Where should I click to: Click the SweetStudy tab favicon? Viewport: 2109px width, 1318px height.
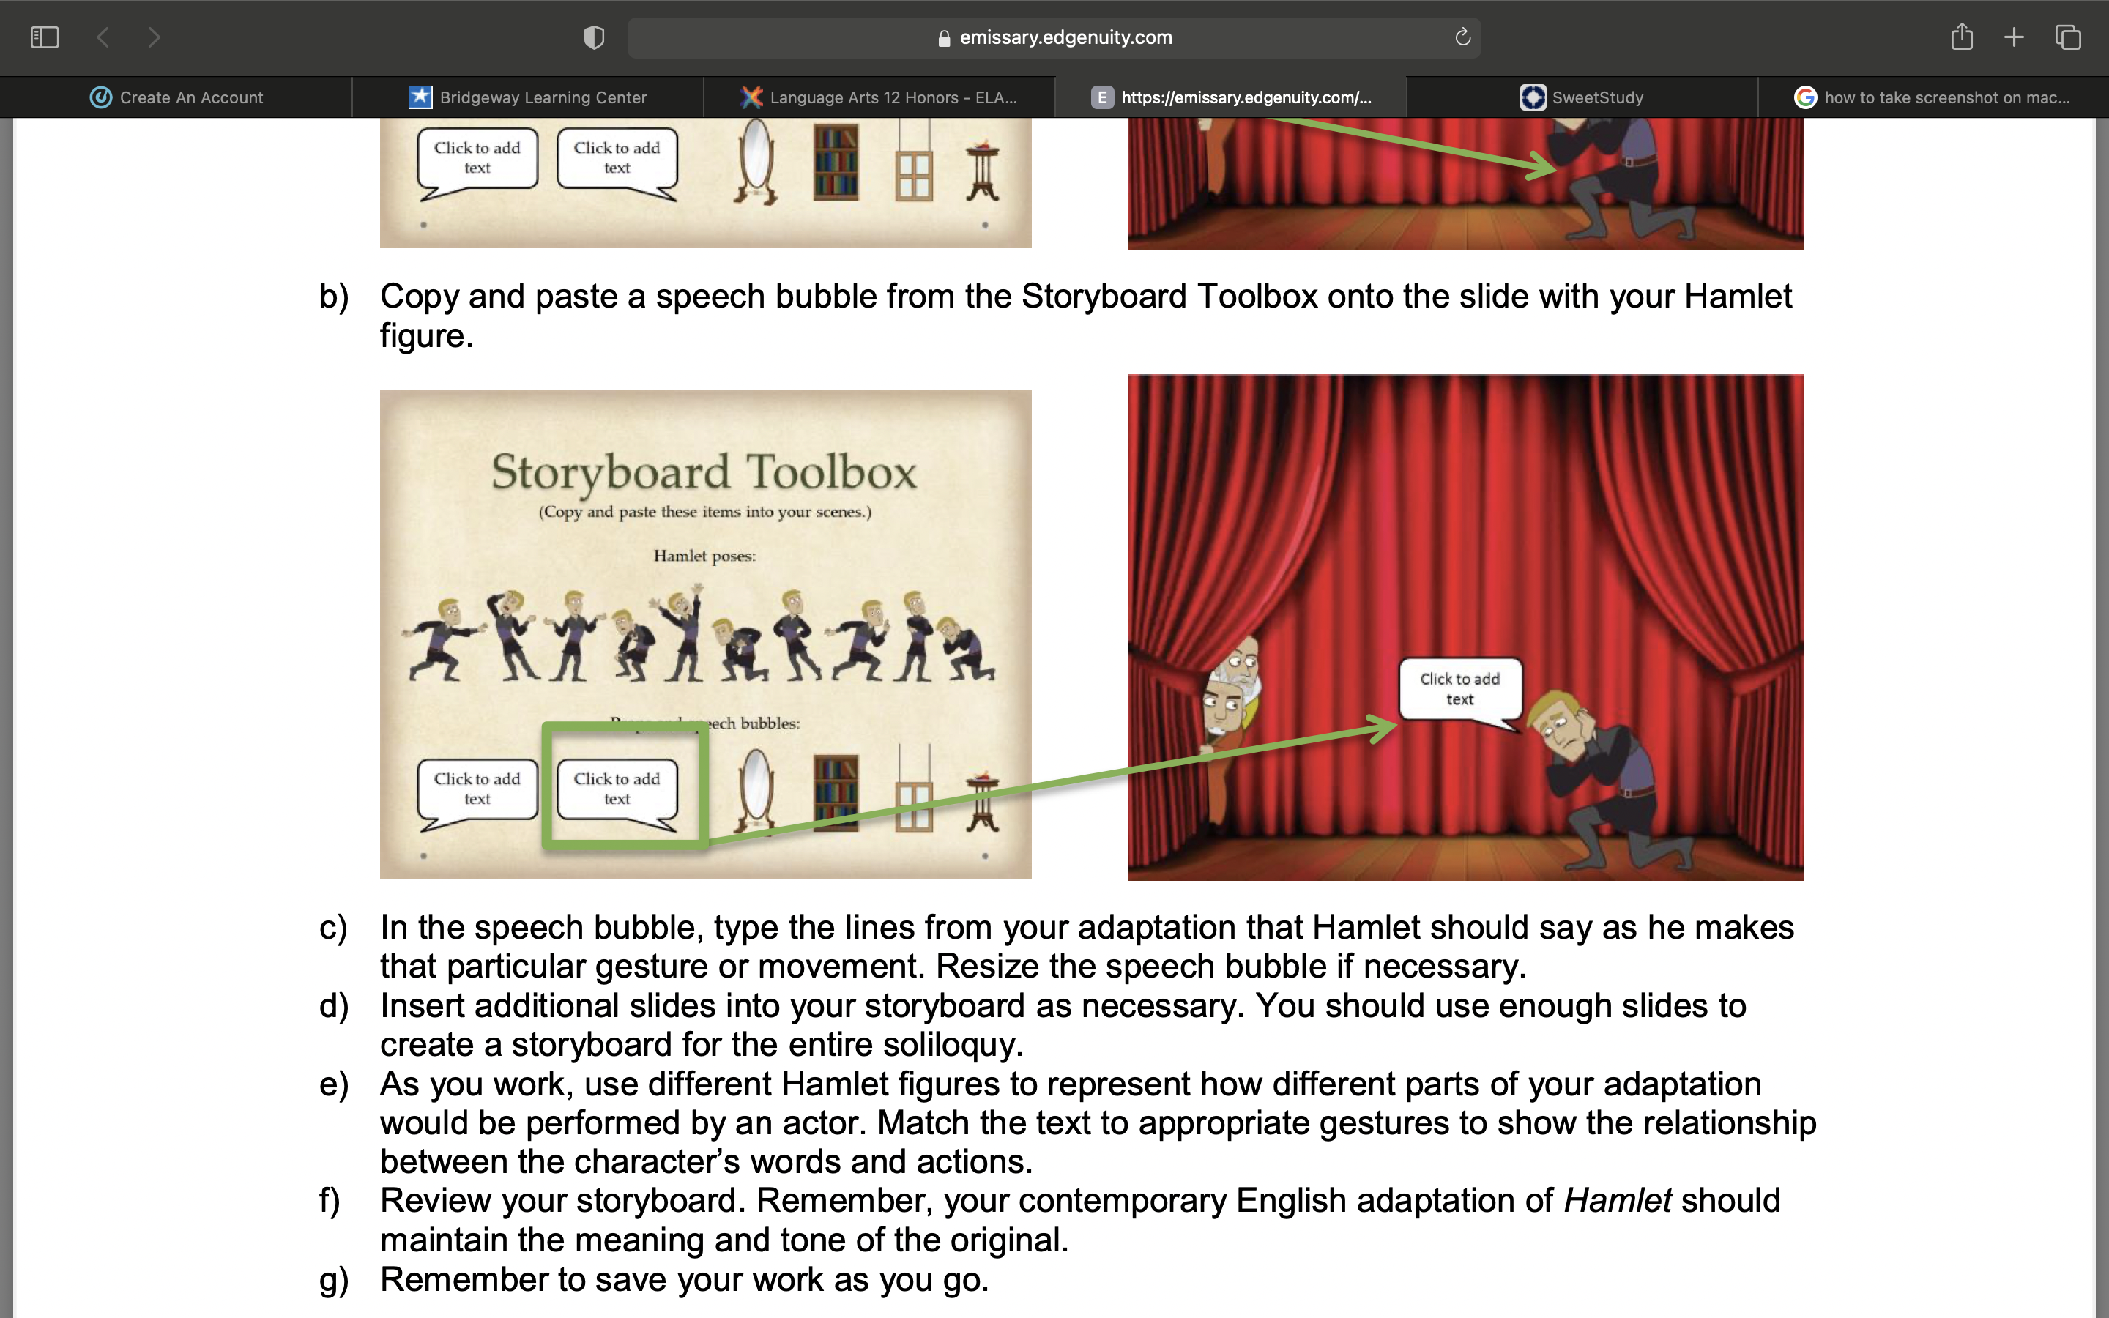[1533, 97]
